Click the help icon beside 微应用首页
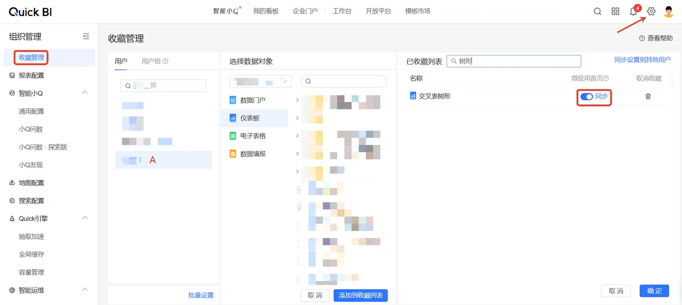Image resolution: width=682 pixels, height=305 pixels. coord(606,78)
